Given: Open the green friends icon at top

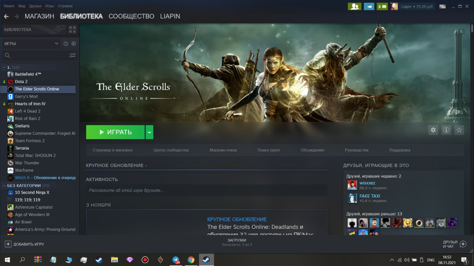Looking at the screenshot, I should click(x=354, y=6).
